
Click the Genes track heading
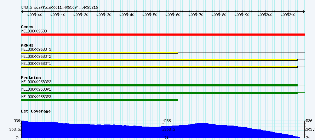click(27, 27)
